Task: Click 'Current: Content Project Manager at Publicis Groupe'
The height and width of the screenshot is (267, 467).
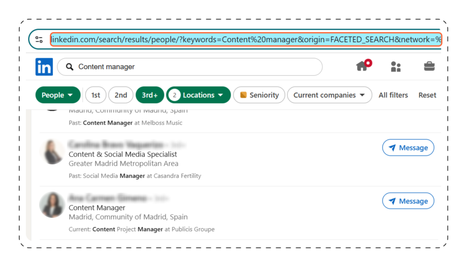Action: (x=141, y=229)
